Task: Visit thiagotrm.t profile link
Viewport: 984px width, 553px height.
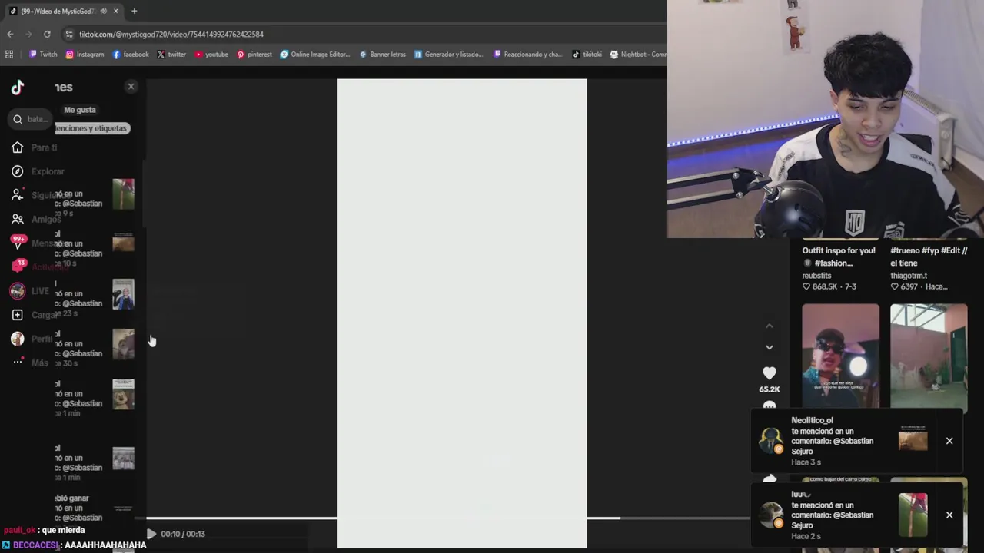Action: click(909, 276)
